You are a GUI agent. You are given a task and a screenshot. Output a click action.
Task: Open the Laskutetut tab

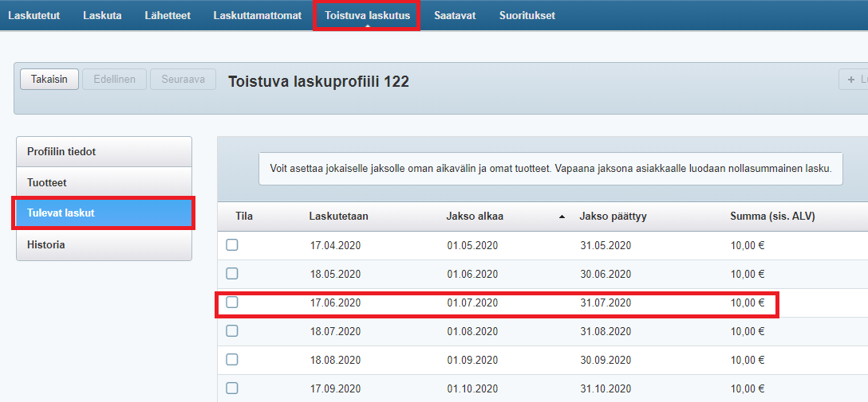click(34, 16)
